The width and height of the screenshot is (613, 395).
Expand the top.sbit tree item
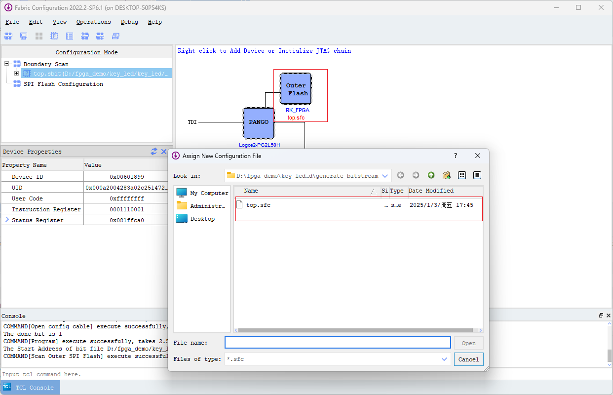pyautogui.click(x=16, y=73)
